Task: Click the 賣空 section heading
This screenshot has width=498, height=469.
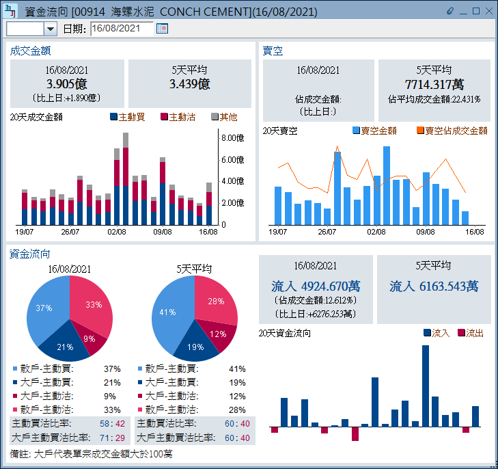Action: click(x=273, y=51)
